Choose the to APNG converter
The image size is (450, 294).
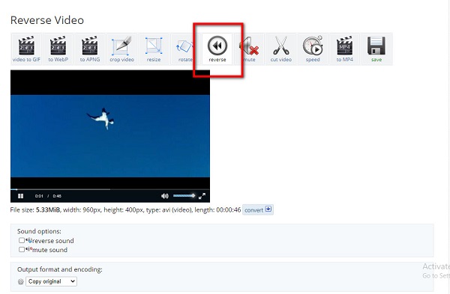click(90, 49)
